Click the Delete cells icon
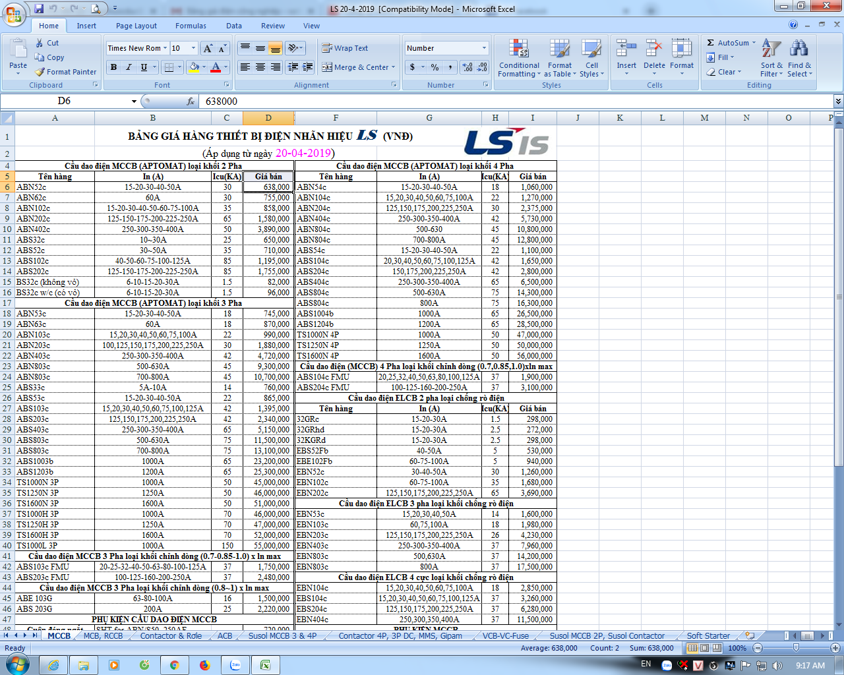The image size is (844, 675). point(654,49)
